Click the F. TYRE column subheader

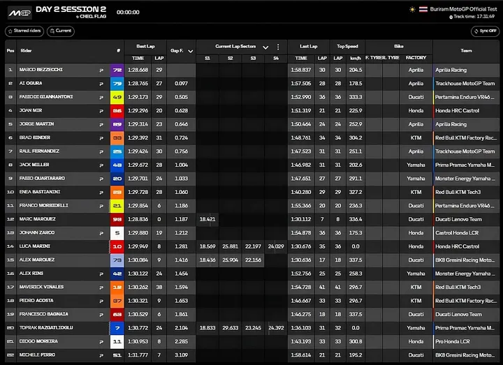(x=373, y=58)
